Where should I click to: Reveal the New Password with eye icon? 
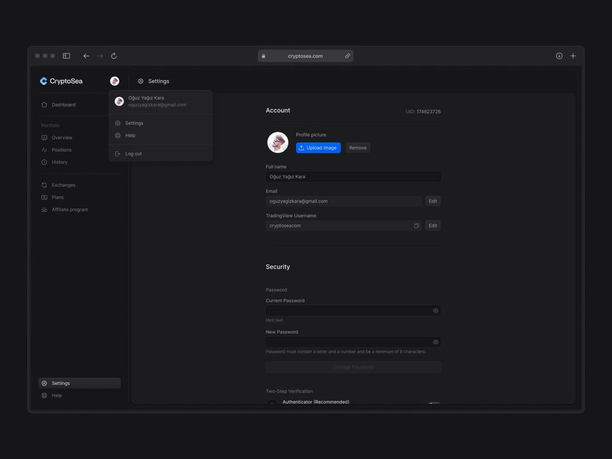click(436, 342)
